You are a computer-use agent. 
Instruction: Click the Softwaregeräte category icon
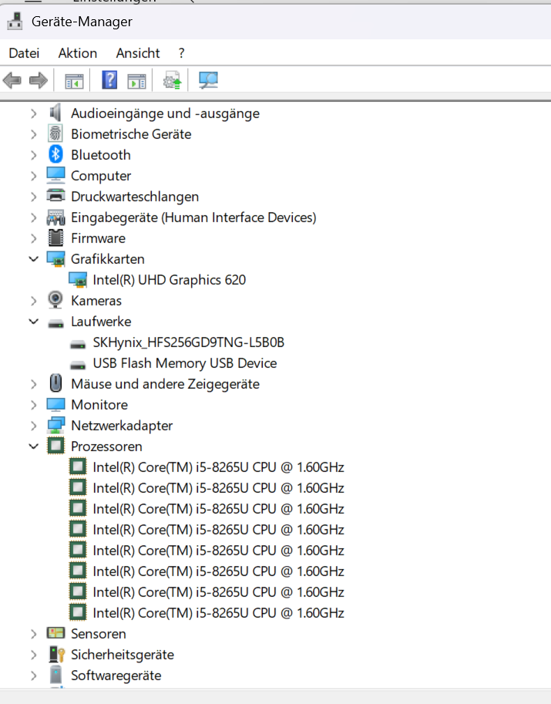pyautogui.click(x=55, y=675)
